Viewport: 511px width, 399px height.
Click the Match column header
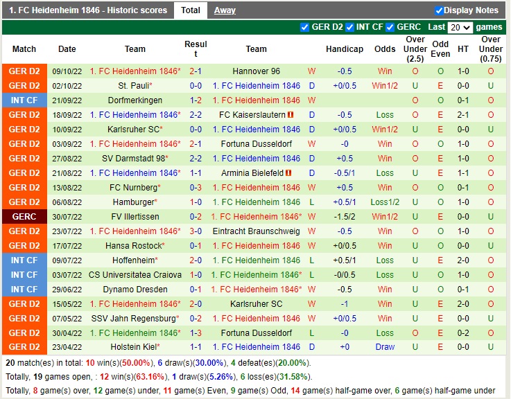(x=24, y=49)
